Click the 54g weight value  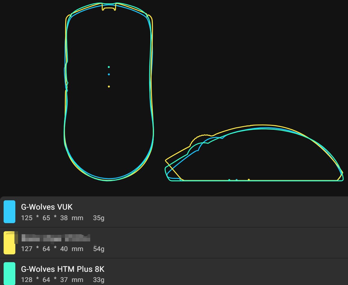tap(99, 249)
